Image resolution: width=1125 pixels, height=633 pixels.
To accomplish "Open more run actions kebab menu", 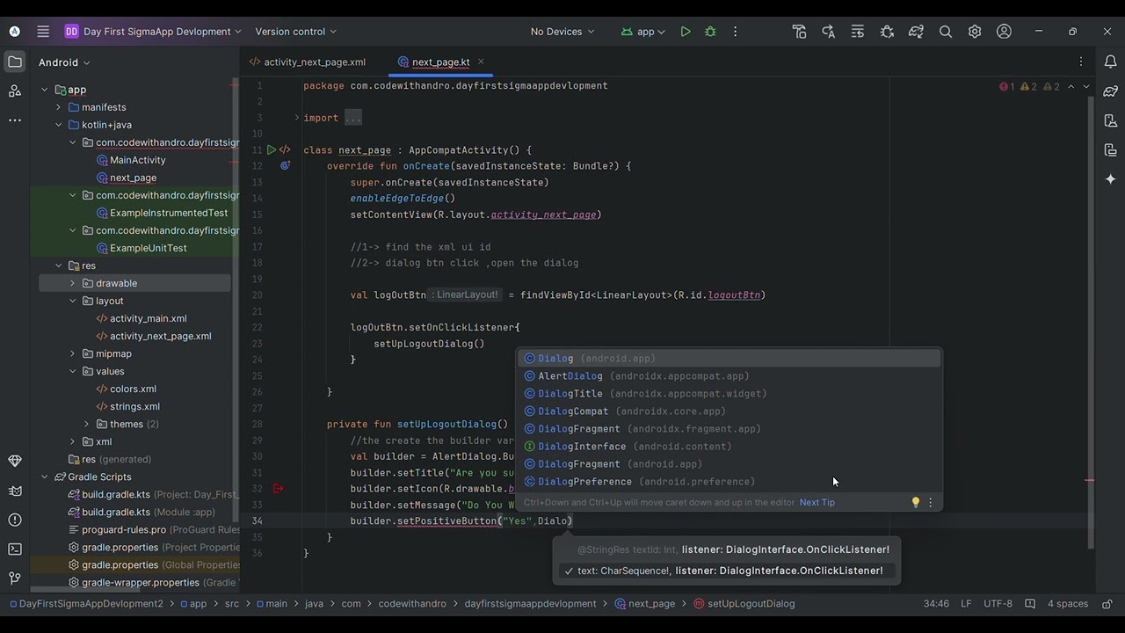I will (x=736, y=32).
